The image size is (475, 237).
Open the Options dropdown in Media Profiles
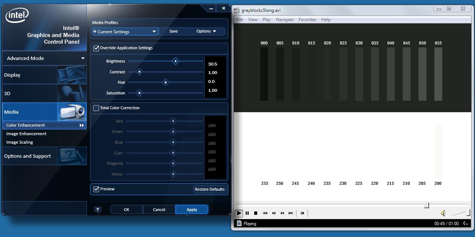point(206,31)
